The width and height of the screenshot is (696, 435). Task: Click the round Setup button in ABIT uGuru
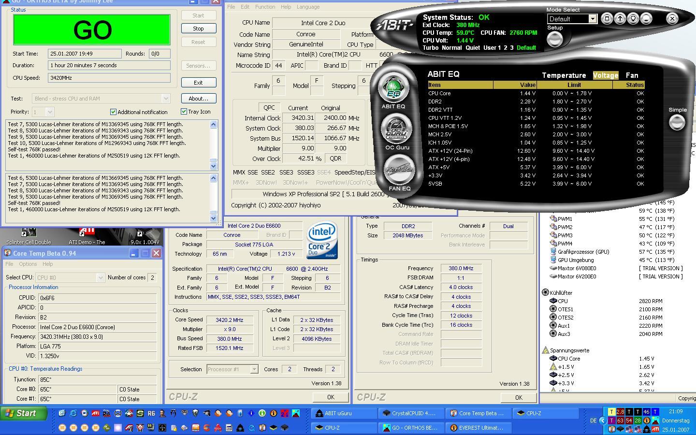(x=554, y=40)
